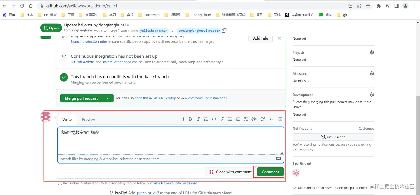
Task: Switch to the Preview tab
Action: coord(88,119)
